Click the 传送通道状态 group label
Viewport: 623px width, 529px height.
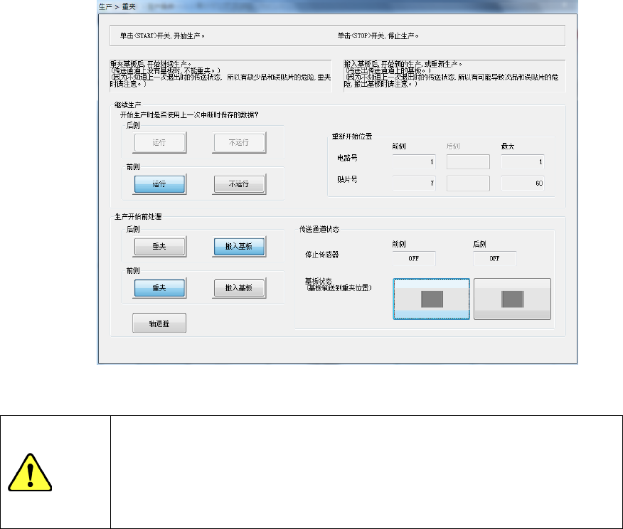[319, 229]
